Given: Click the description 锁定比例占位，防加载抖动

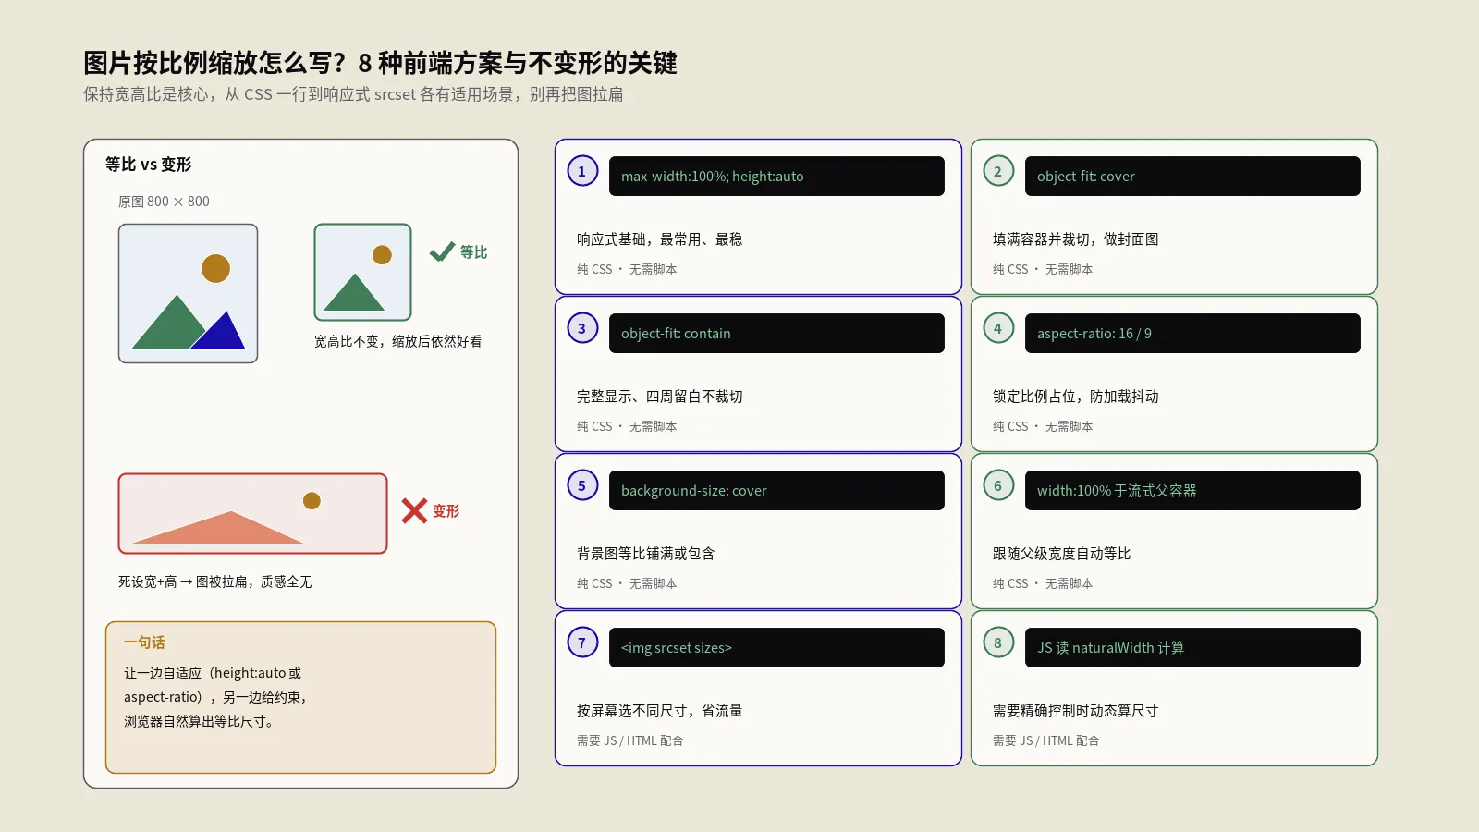Looking at the screenshot, I should click(x=1075, y=397).
